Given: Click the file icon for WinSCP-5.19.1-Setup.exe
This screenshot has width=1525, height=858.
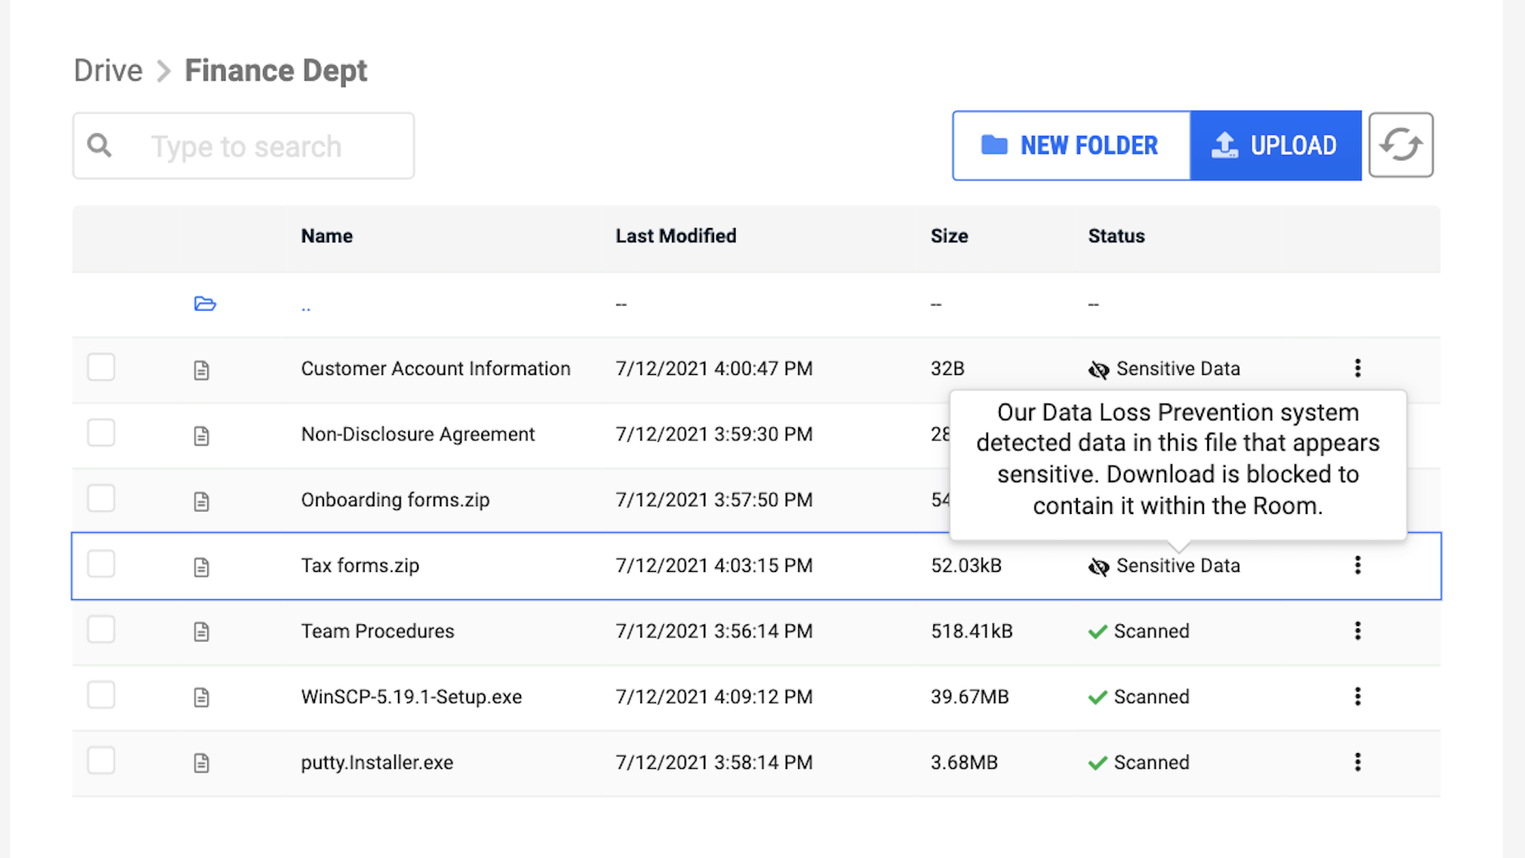Looking at the screenshot, I should pos(202,698).
